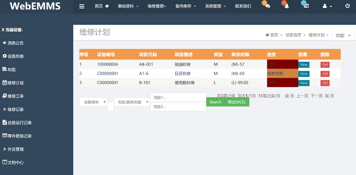The width and height of the screenshot is (356, 175).
Task: Click the green Search button
Action: [215, 102]
